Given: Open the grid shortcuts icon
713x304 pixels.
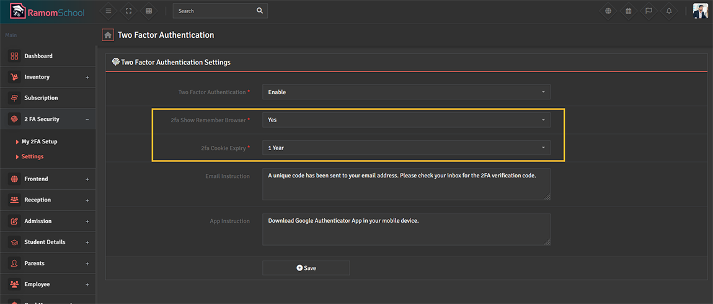Looking at the screenshot, I should pyautogui.click(x=148, y=11).
